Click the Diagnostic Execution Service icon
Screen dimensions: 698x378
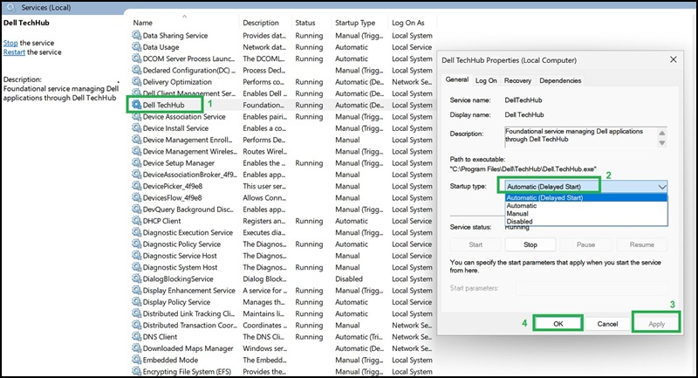coord(137,232)
